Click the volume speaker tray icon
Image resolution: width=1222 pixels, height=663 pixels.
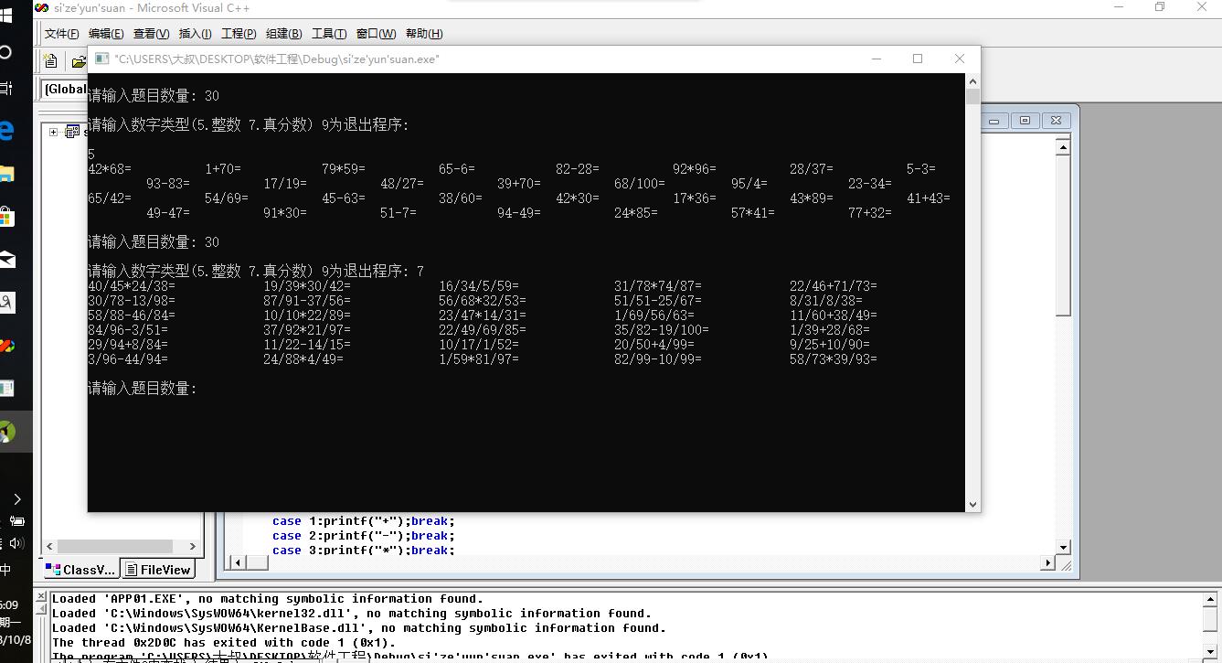pos(15,543)
